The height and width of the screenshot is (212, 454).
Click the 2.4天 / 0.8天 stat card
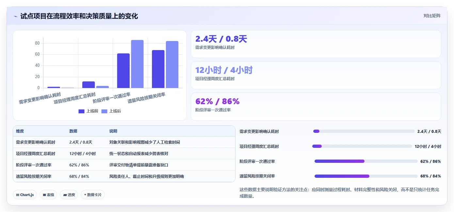pos(316,44)
